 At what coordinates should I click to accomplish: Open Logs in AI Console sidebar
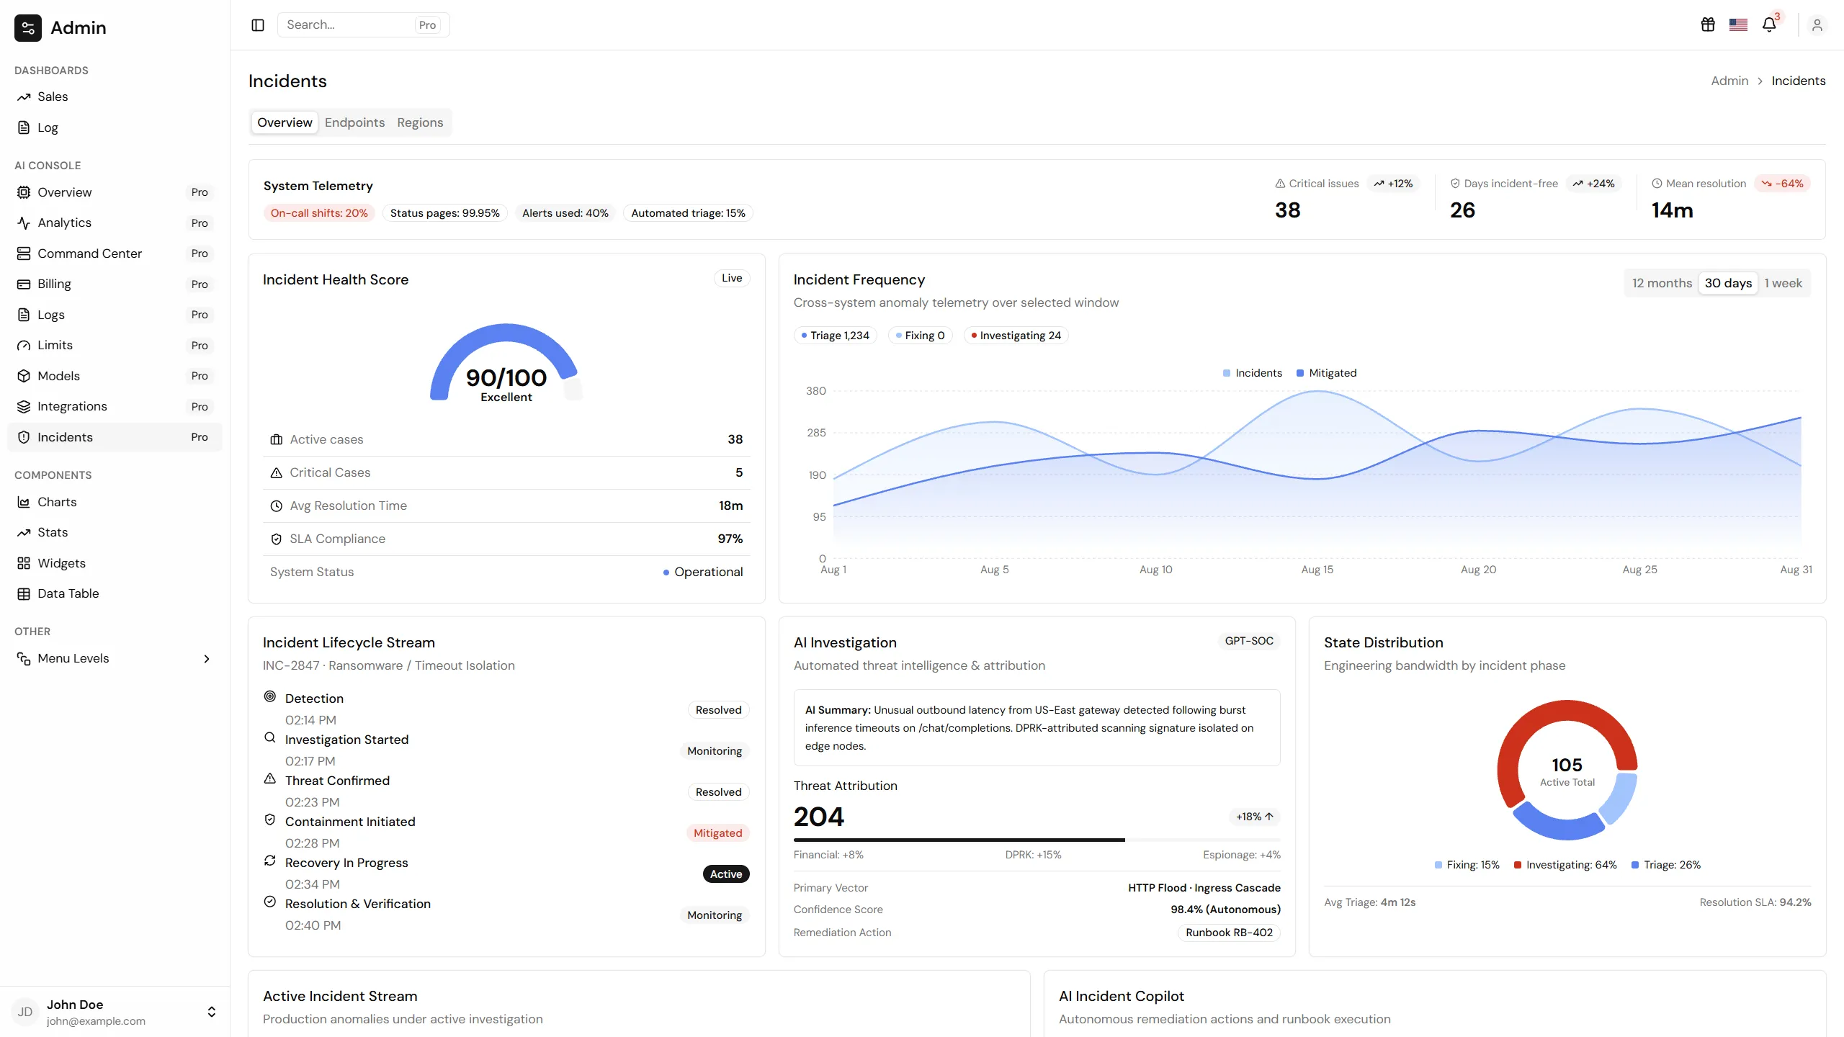[115, 315]
